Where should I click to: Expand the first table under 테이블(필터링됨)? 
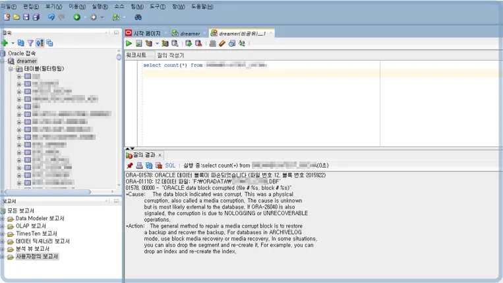point(19,77)
